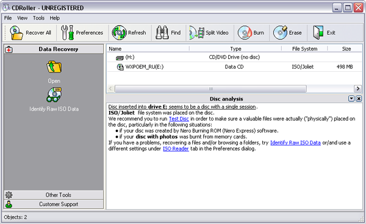Click the Other Tools gear icon
Screen dimensions: 366x224
[9, 195]
